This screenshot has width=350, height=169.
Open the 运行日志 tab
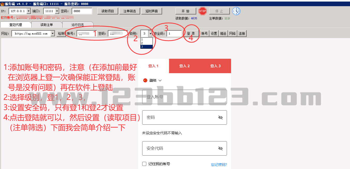pyautogui.click(x=78, y=25)
